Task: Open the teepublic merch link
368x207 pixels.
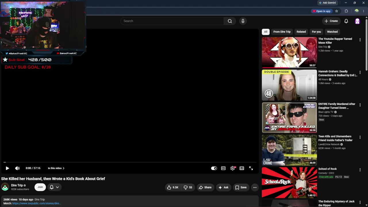Action: (x=37, y=203)
